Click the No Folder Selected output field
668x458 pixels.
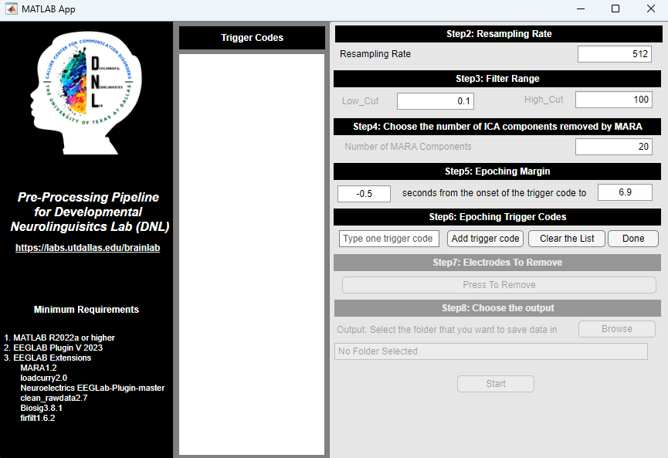pyautogui.click(x=494, y=351)
